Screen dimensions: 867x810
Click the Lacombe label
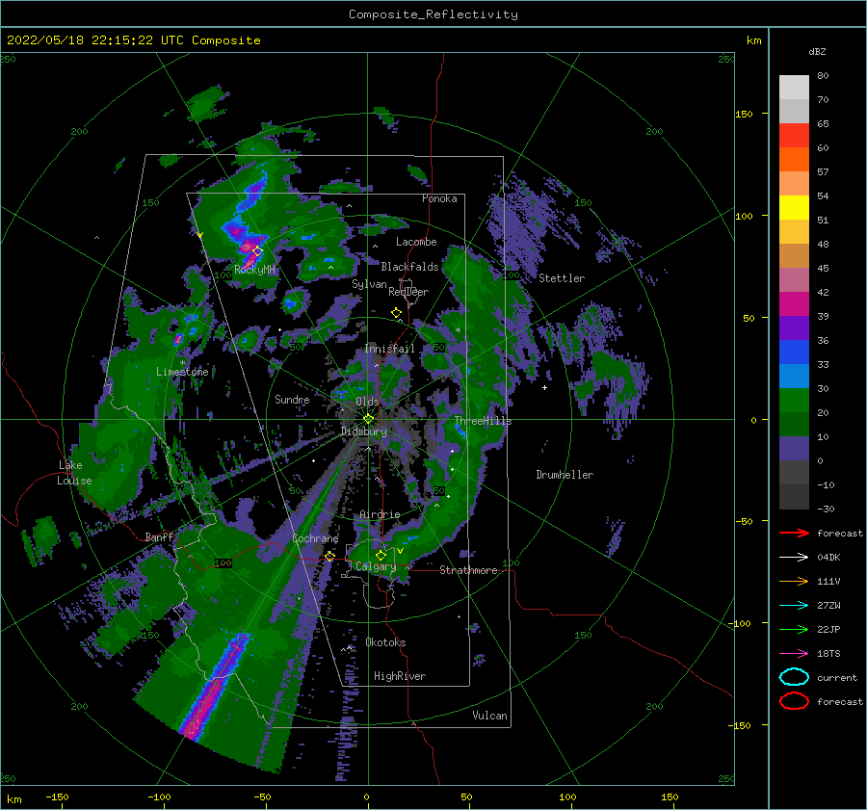[x=416, y=242]
